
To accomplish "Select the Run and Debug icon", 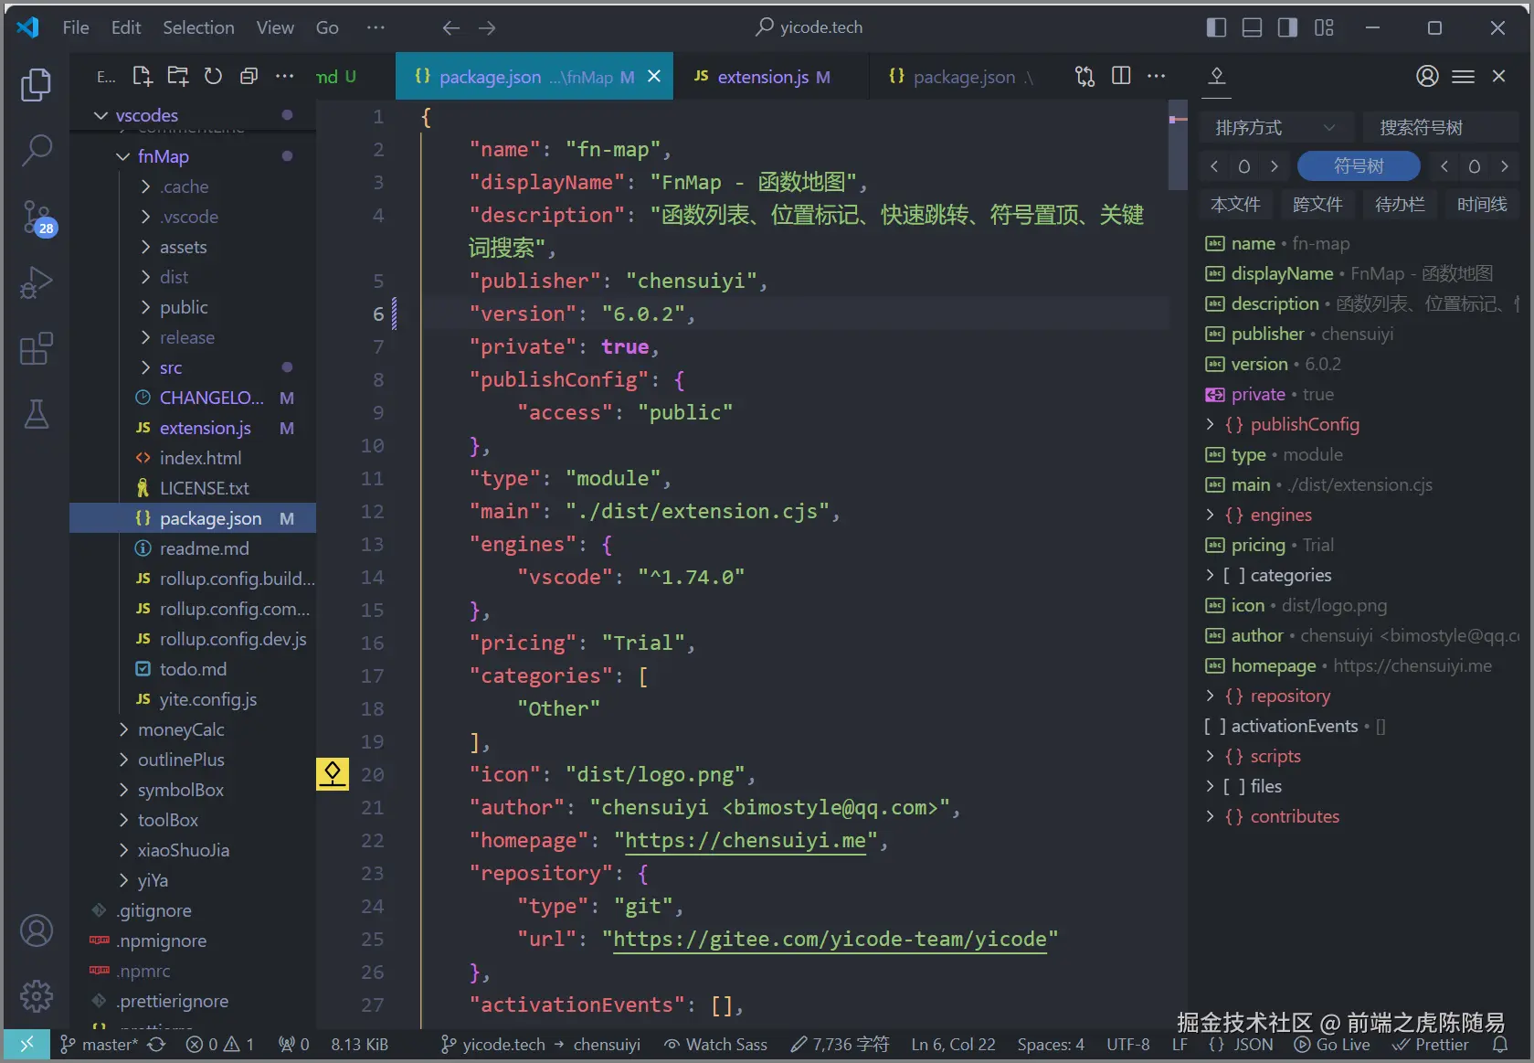I will click(37, 282).
